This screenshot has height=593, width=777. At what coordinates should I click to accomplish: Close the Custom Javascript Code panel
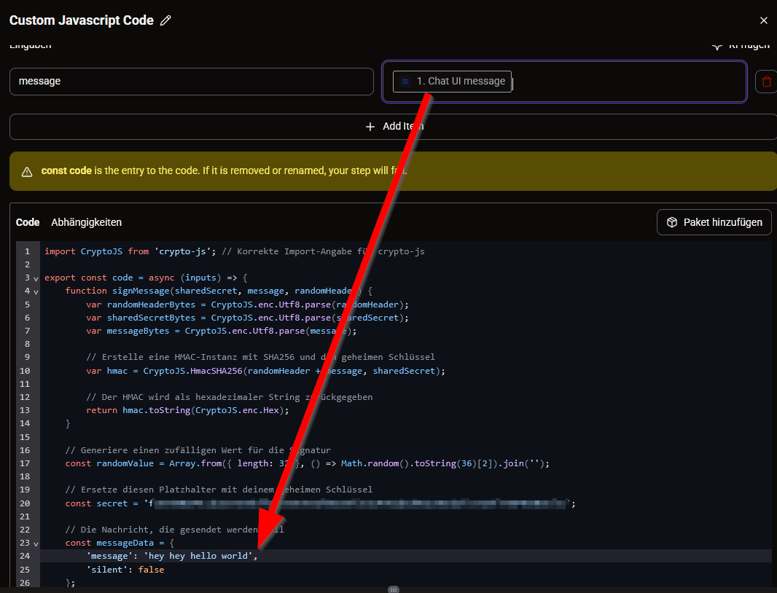click(x=763, y=20)
